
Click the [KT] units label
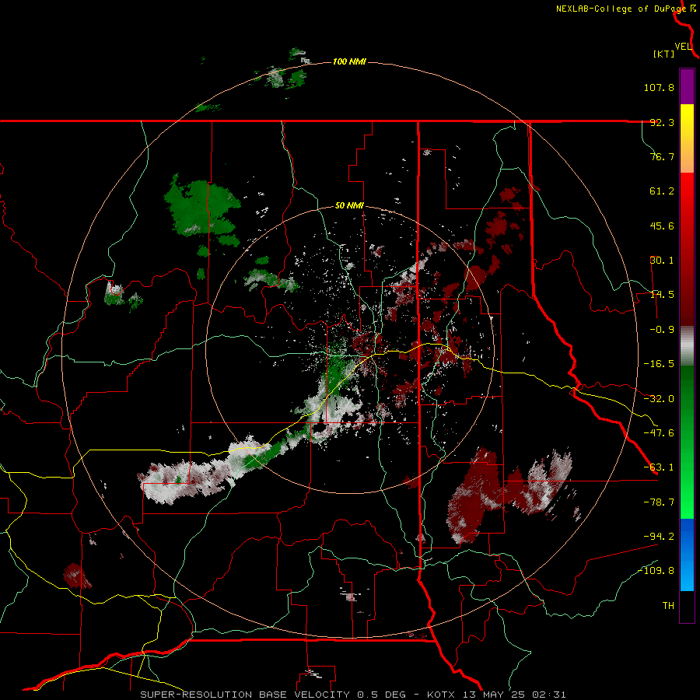pos(664,54)
